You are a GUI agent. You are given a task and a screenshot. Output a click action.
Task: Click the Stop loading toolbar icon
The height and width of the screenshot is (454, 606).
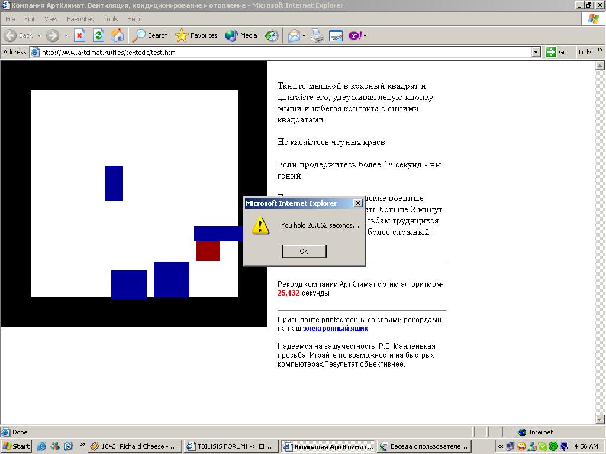click(79, 35)
